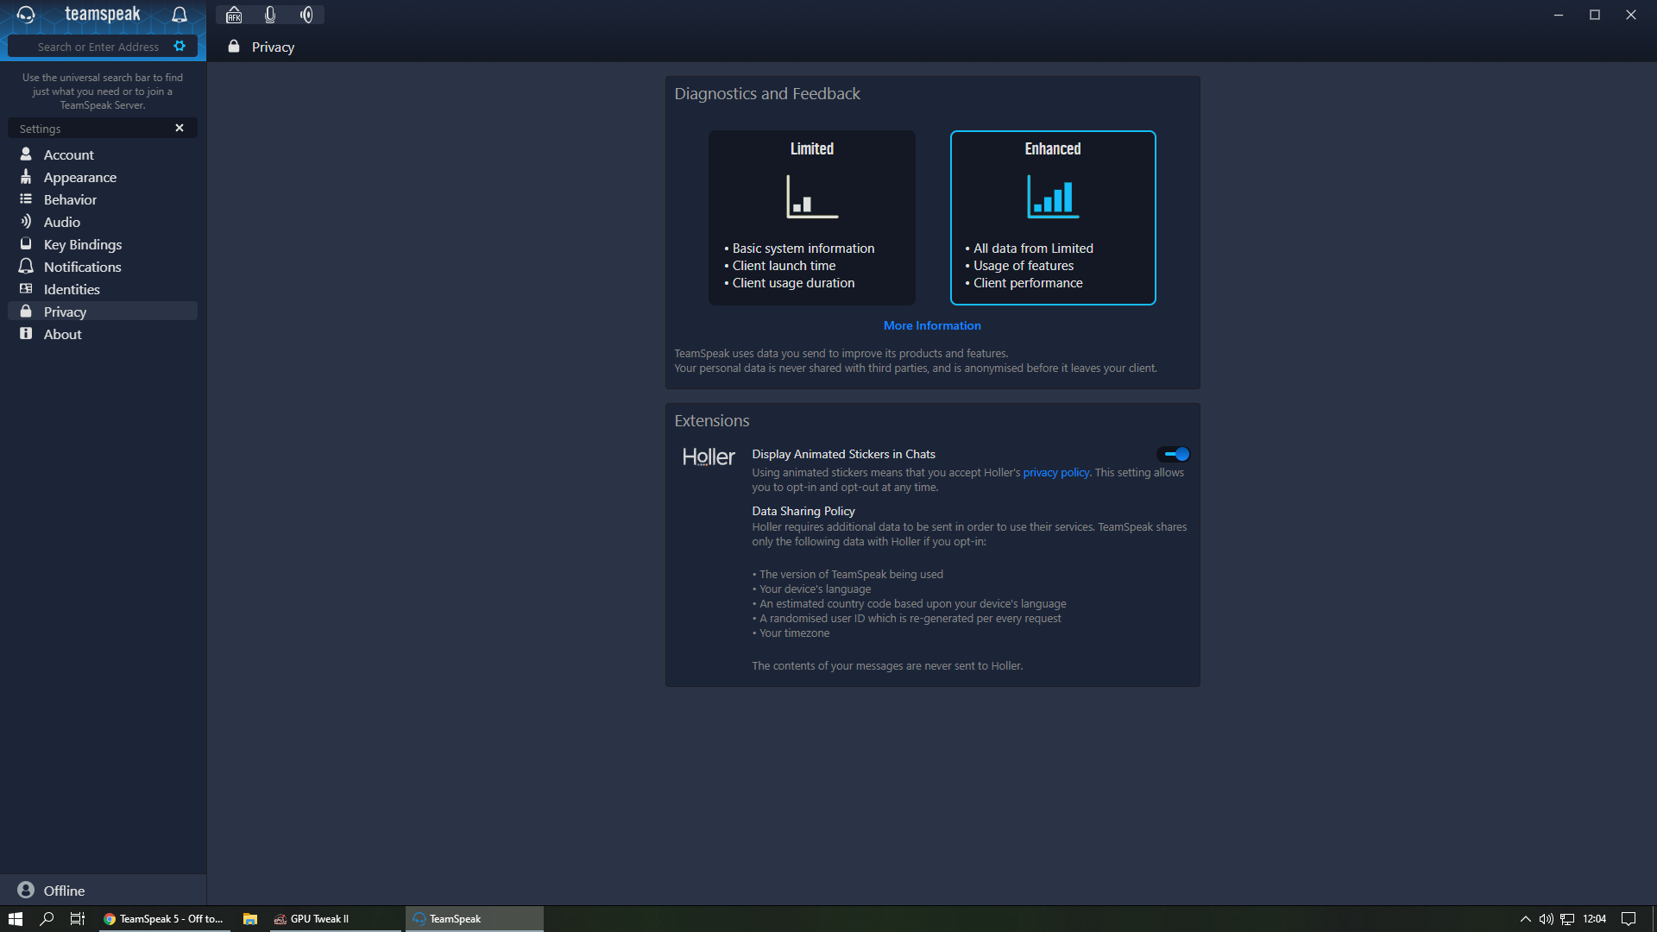
Task: Click the Search or Enter Address field
Action: pos(98,47)
